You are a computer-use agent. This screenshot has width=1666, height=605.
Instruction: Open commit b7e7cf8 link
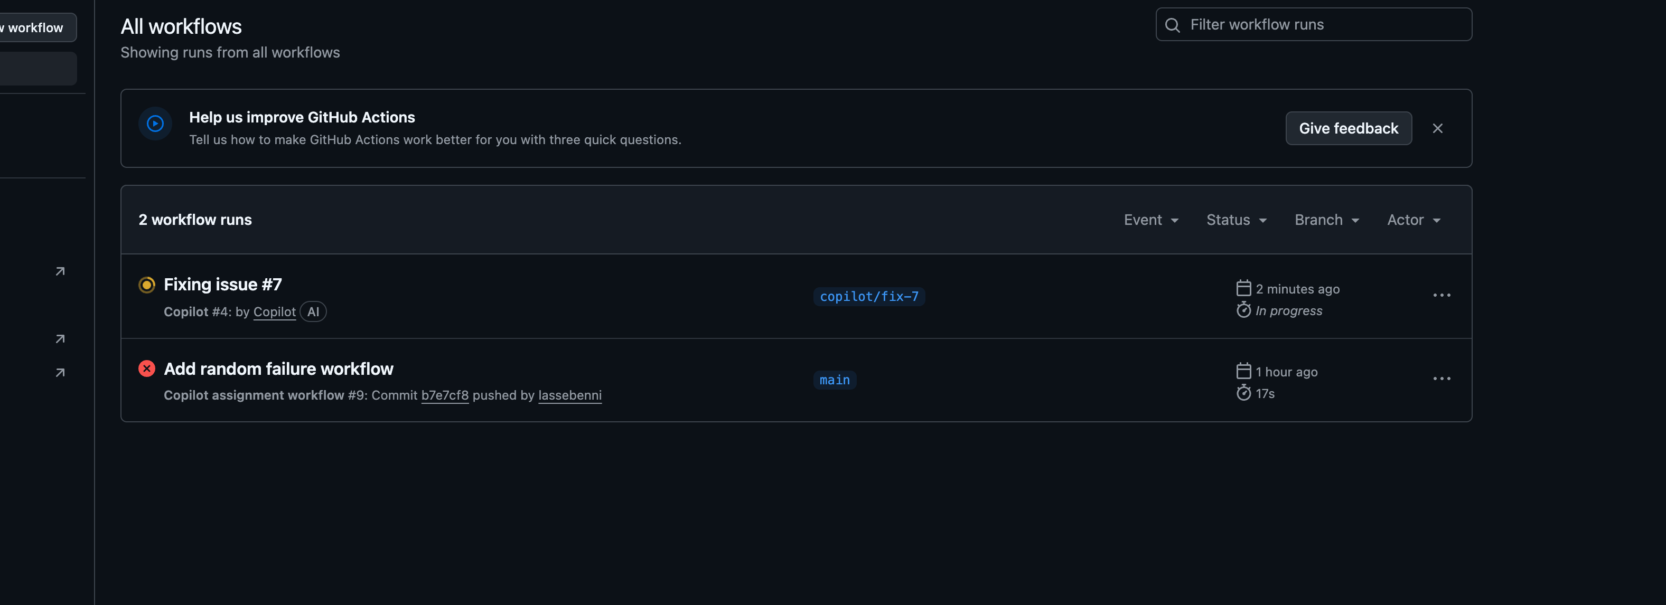coord(444,395)
